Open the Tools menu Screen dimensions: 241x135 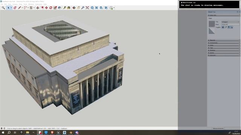(25, 4)
